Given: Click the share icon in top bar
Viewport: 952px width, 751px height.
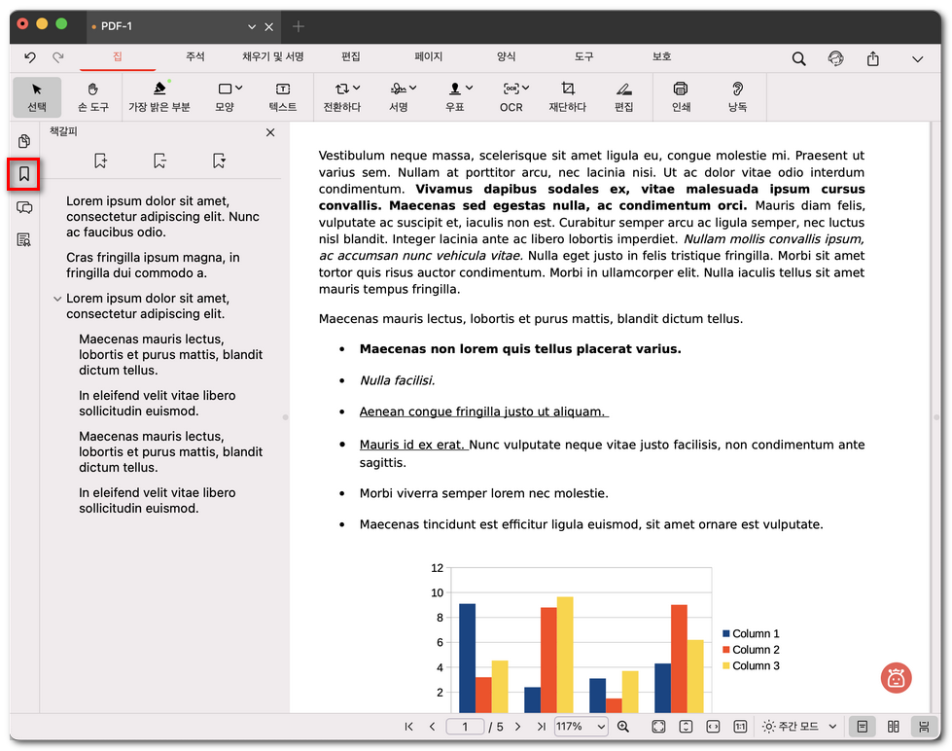Looking at the screenshot, I should [x=872, y=58].
